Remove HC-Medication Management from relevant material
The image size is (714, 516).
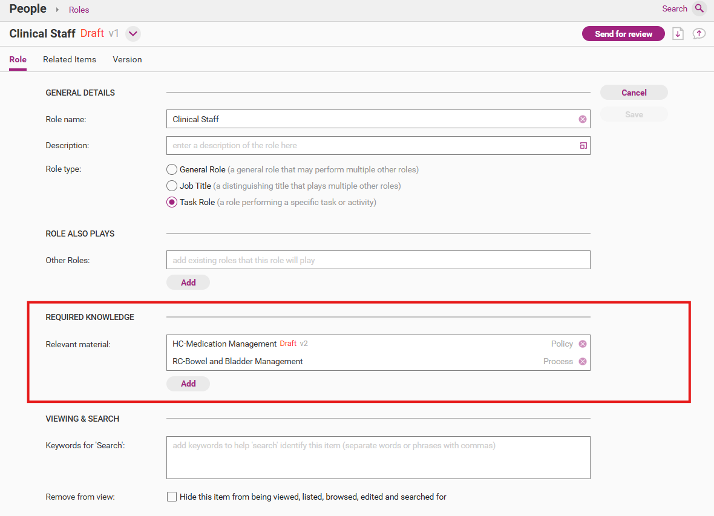coord(582,344)
